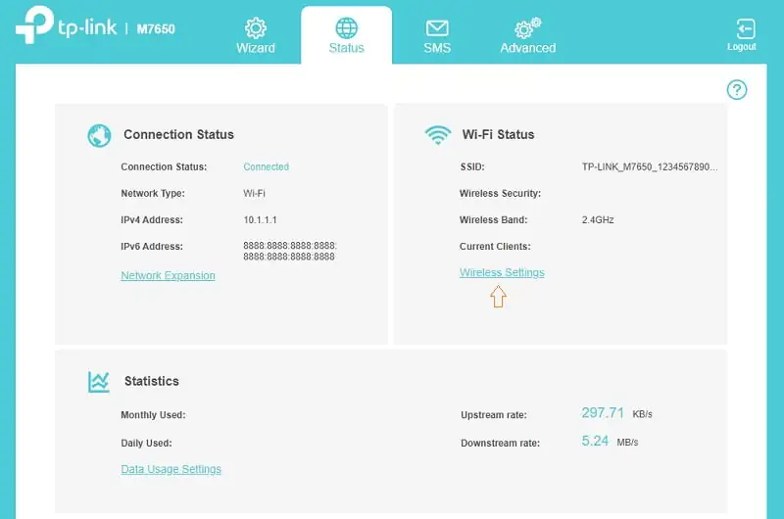Screen dimensions: 784x519
Task: Open the SMS envelope icon
Action: point(437,28)
